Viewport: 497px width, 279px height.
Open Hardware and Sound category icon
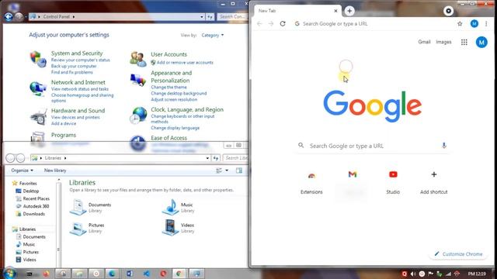(38, 117)
